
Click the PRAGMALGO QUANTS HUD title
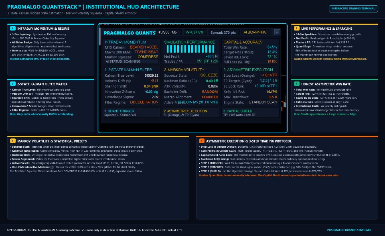tap(130, 33)
